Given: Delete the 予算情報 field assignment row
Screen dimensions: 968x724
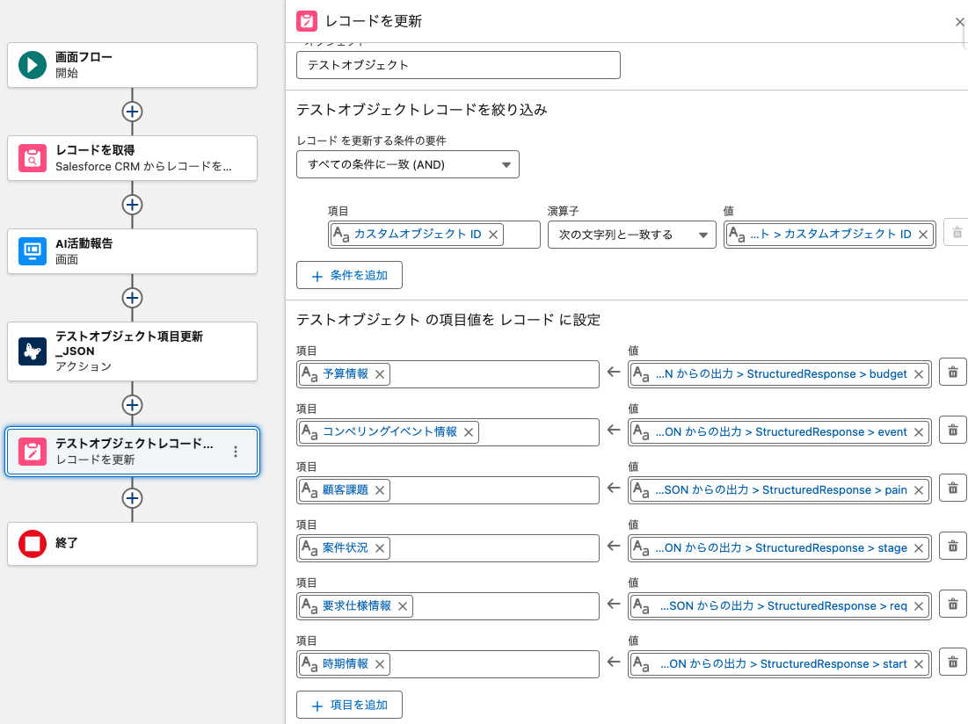Looking at the screenshot, I should coord(952,373).
